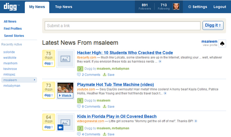Image resolution: width=231 pixels, height=137 pixels.
Task: Digg the Hacker High story
Action: pos(48,63)
